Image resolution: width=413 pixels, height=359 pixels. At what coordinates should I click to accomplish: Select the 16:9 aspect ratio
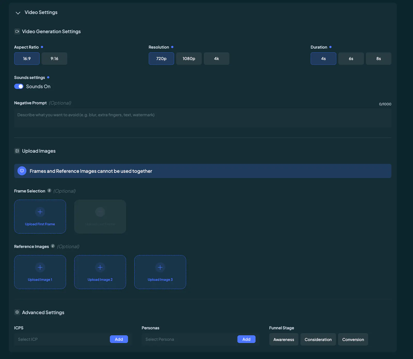tap(27, 59)
